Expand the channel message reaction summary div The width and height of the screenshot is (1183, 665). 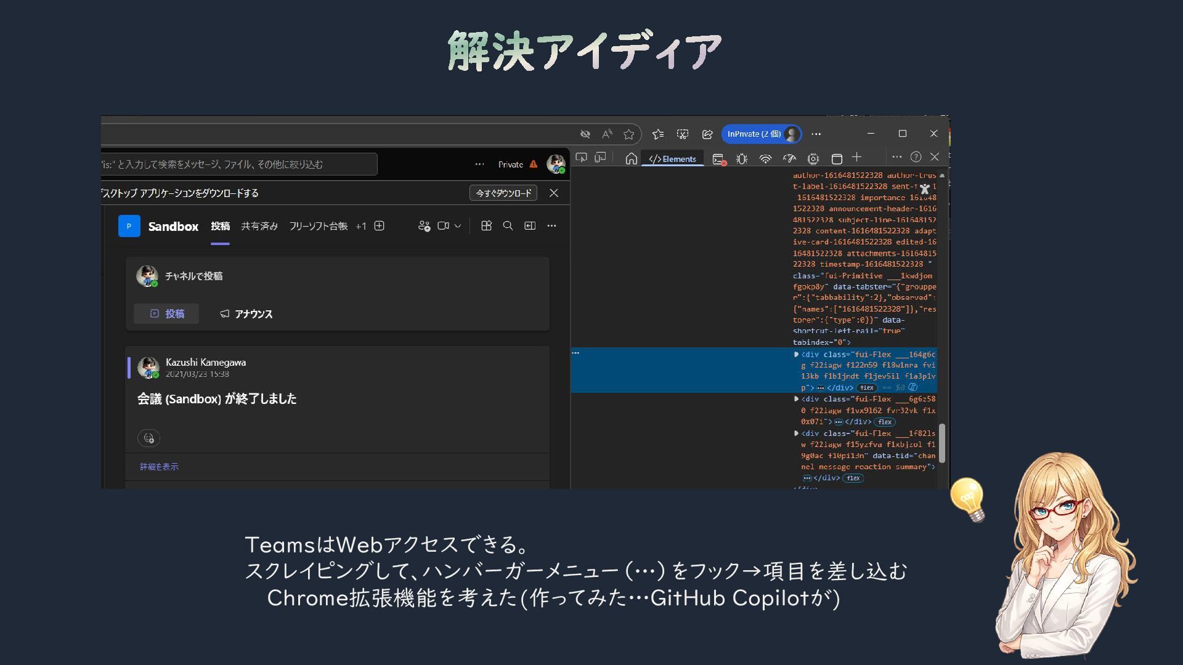[796, 433]
